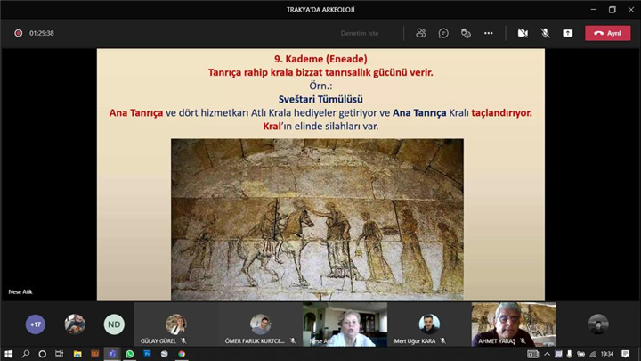Screen dimensions: 641x361
Task: Expand hidden system tray icons
Action: [547, 354]
